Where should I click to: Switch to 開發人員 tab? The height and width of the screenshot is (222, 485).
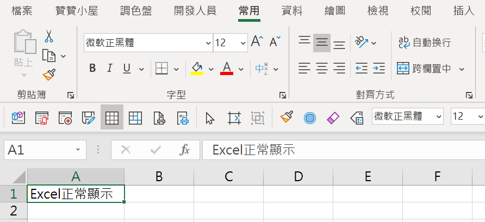point(195,11)
